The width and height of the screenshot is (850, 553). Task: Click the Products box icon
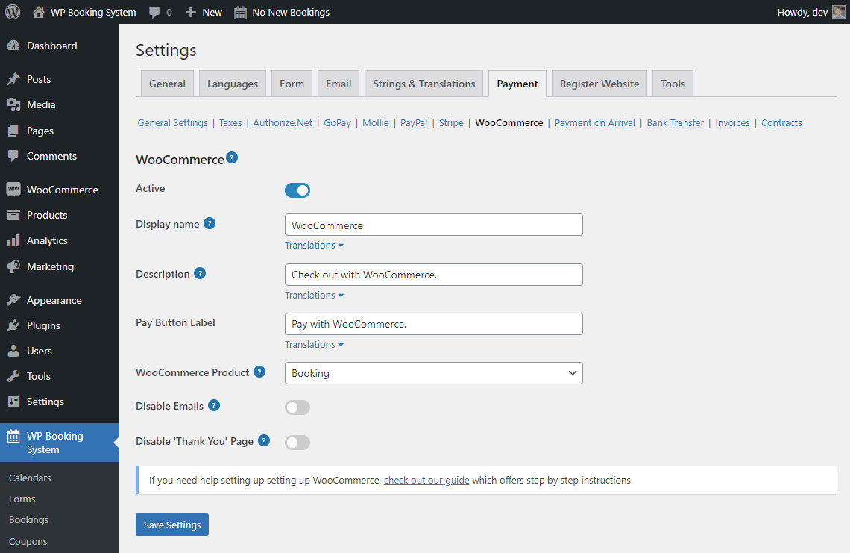[13, 215]
